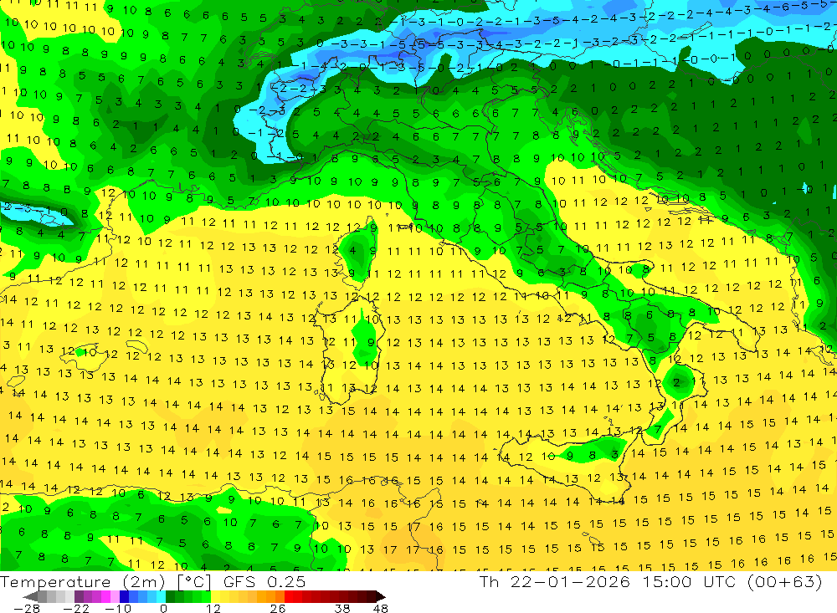Click the "4" temperature value on Corsica
Viewport: 837px width, 613px height.
[352, 250]
